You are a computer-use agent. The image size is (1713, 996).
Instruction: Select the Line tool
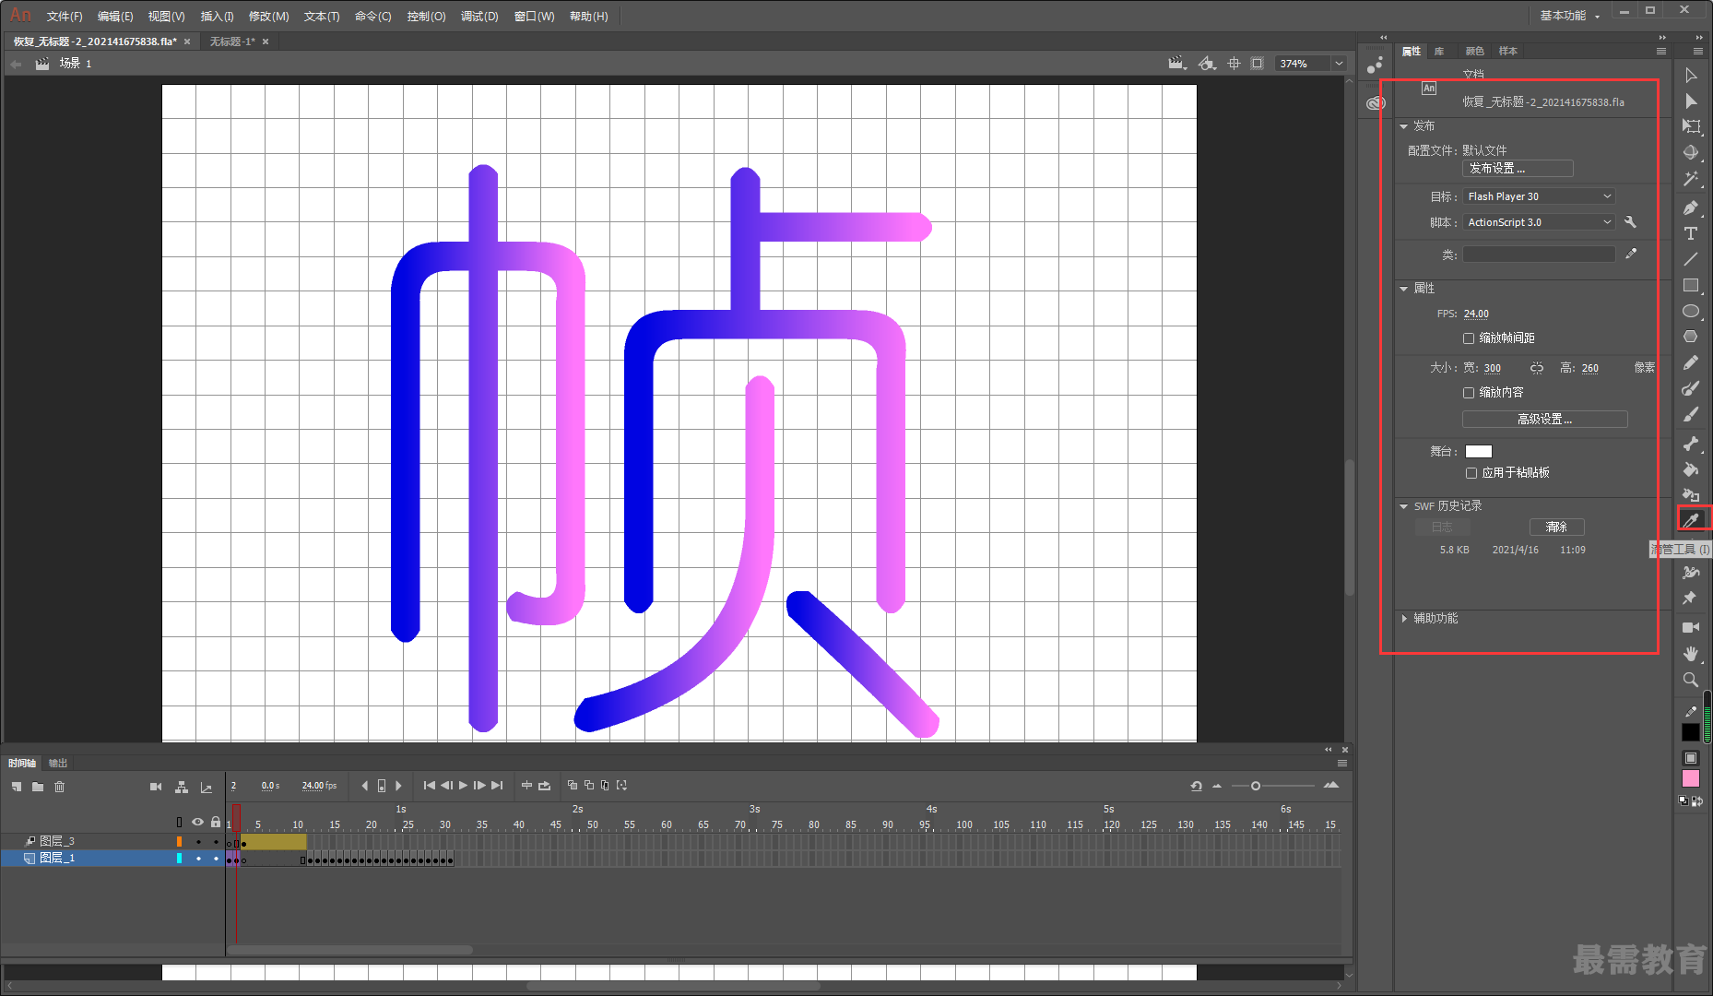pyautogui.click(x=1690, y=259)
